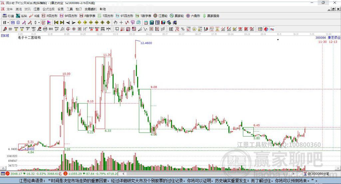Toggle the infinity loop icon
Viewport: 341px width, 184px height.
tap(272, 29)
